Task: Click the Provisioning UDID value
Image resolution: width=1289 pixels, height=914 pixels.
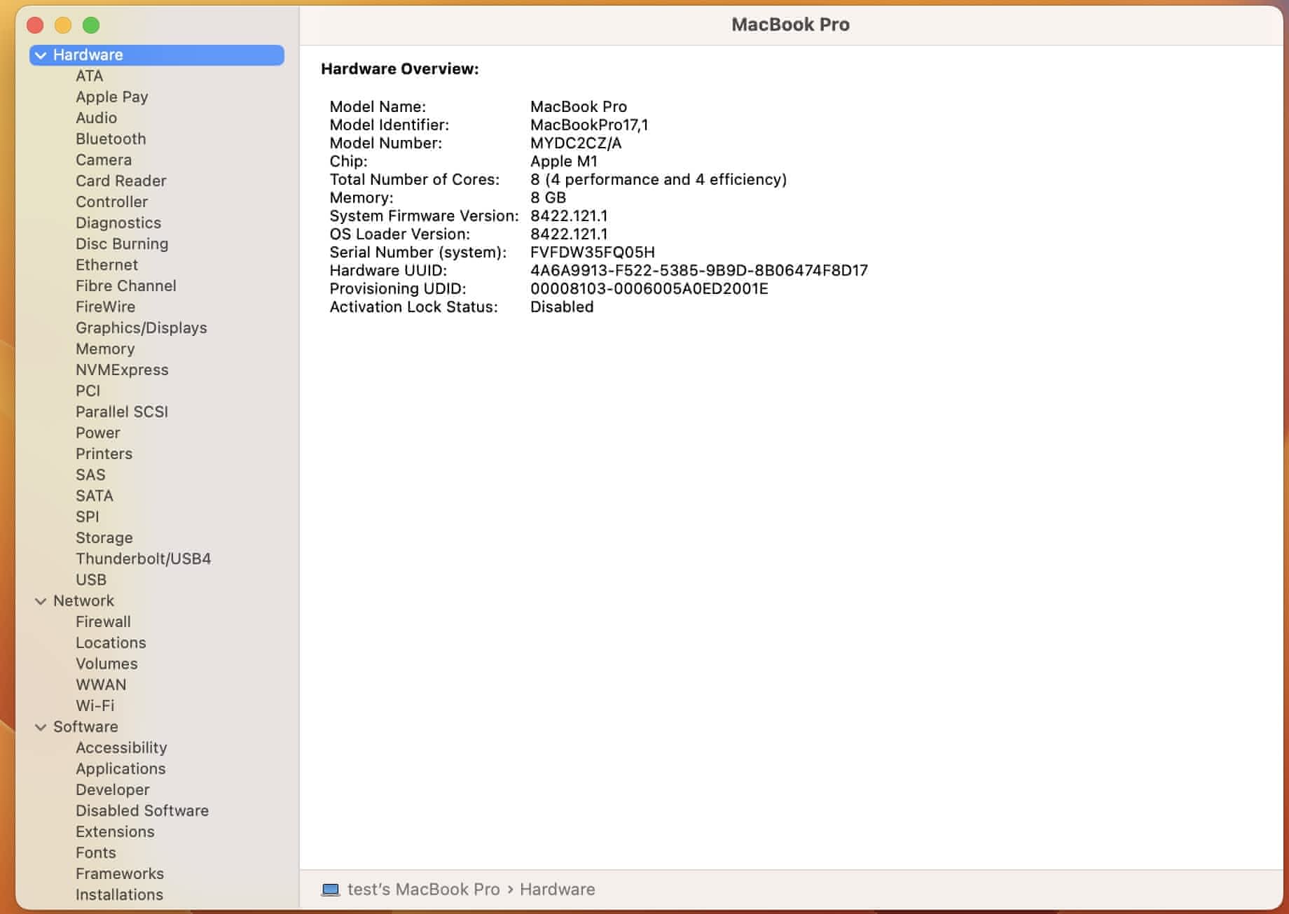Action: (649, 288)
